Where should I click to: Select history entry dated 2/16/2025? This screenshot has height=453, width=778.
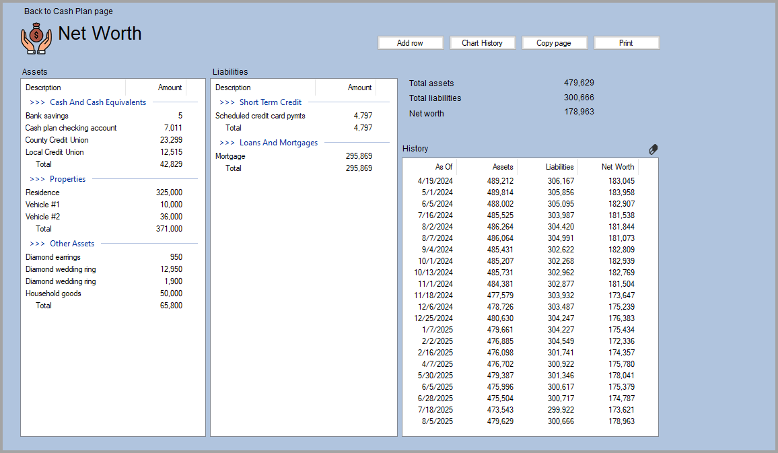521,353
